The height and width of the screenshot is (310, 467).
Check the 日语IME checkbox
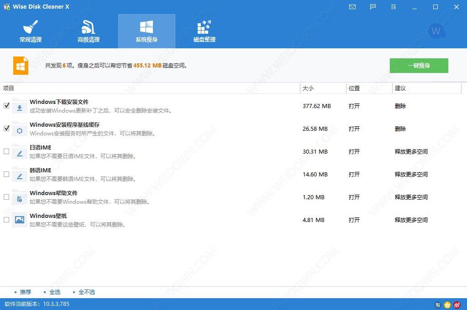click(6, 151)
